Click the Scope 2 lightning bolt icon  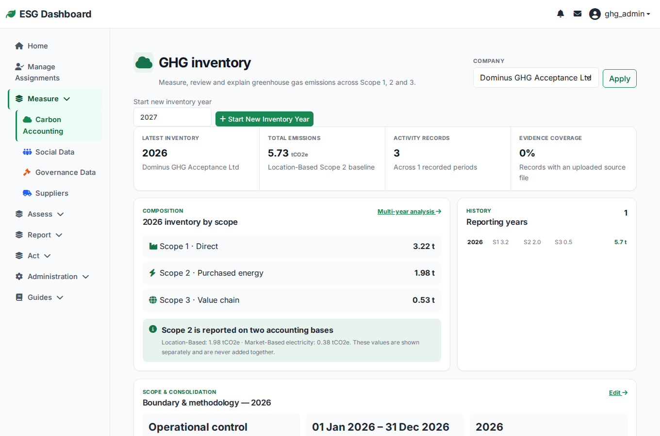click(152, 273)
